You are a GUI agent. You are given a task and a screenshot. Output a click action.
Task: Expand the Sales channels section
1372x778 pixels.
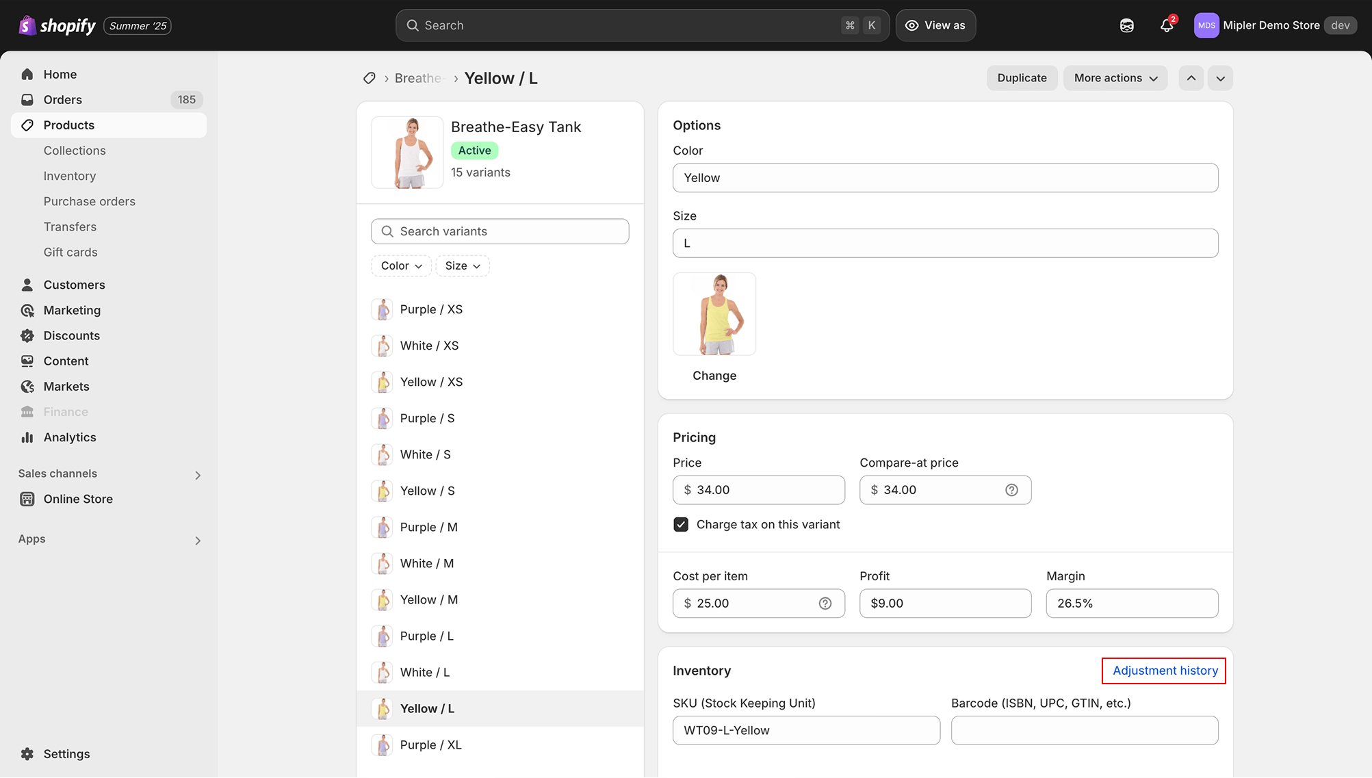click(198, 475)
